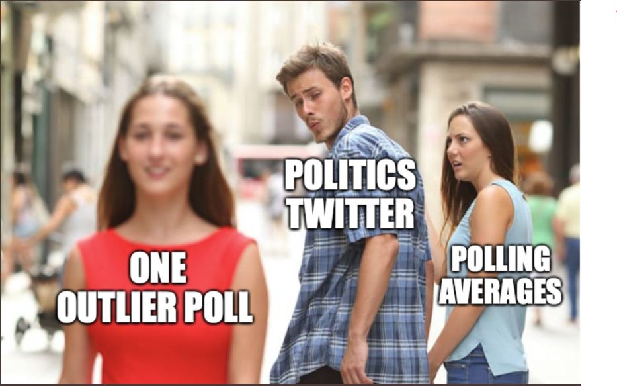The image size is (617, 386).
Task: Click the "POLLING AVERAGES" caption
Action: point(500,275)
